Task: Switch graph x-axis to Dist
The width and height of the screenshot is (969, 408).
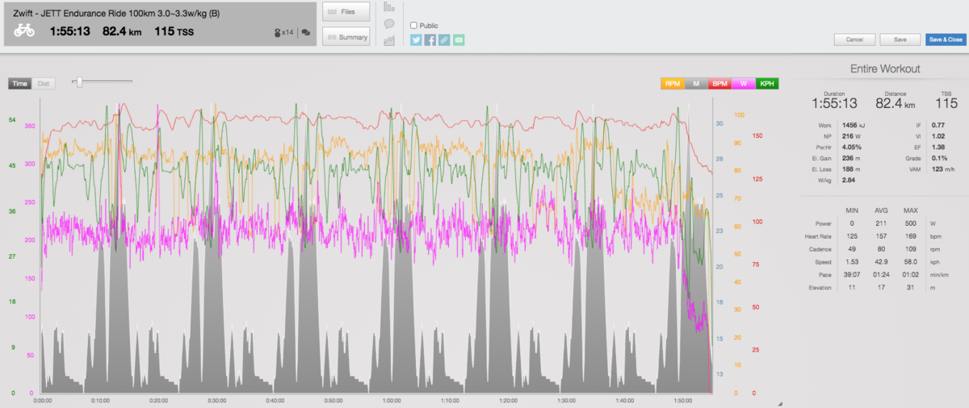Action: point(43,83)
